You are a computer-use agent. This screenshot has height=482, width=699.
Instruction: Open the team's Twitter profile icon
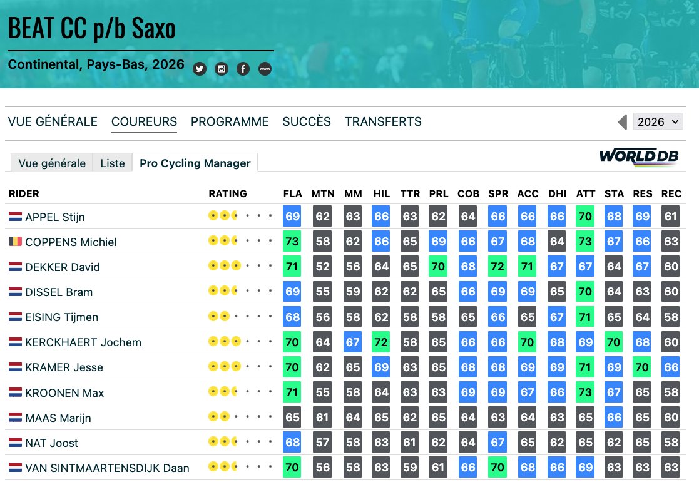[199, 69]
